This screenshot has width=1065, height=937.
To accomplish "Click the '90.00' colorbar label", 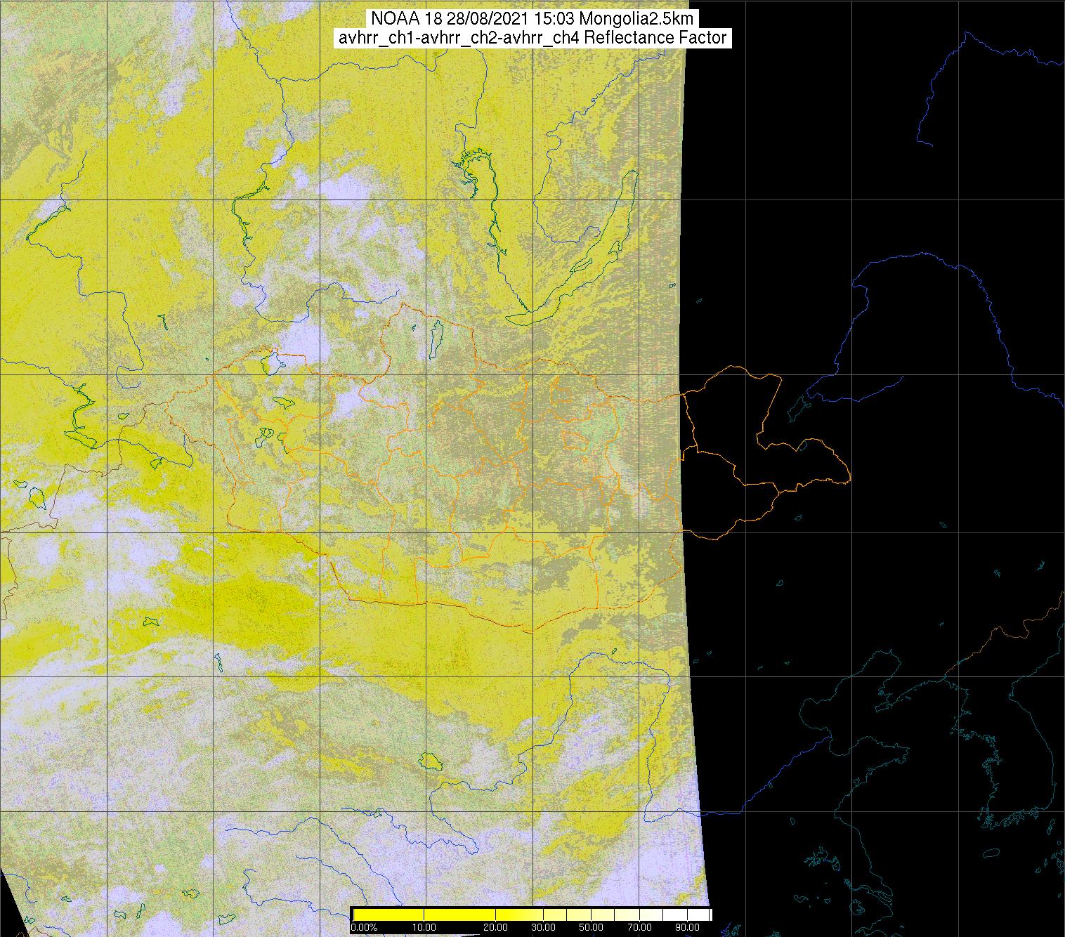I will (688, 927).
